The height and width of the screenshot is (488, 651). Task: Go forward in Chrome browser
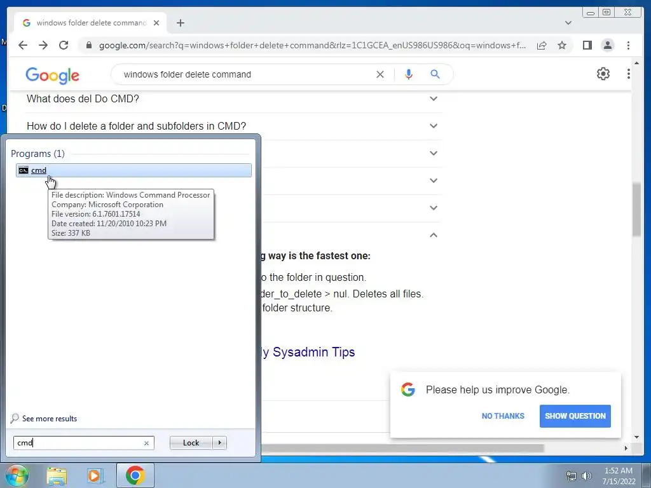click(43, 45)
